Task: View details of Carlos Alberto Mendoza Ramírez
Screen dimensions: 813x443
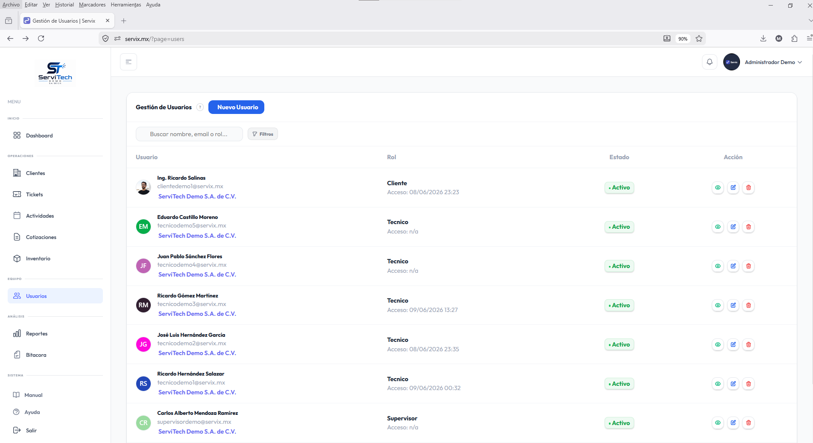Action: coord(718,423)
